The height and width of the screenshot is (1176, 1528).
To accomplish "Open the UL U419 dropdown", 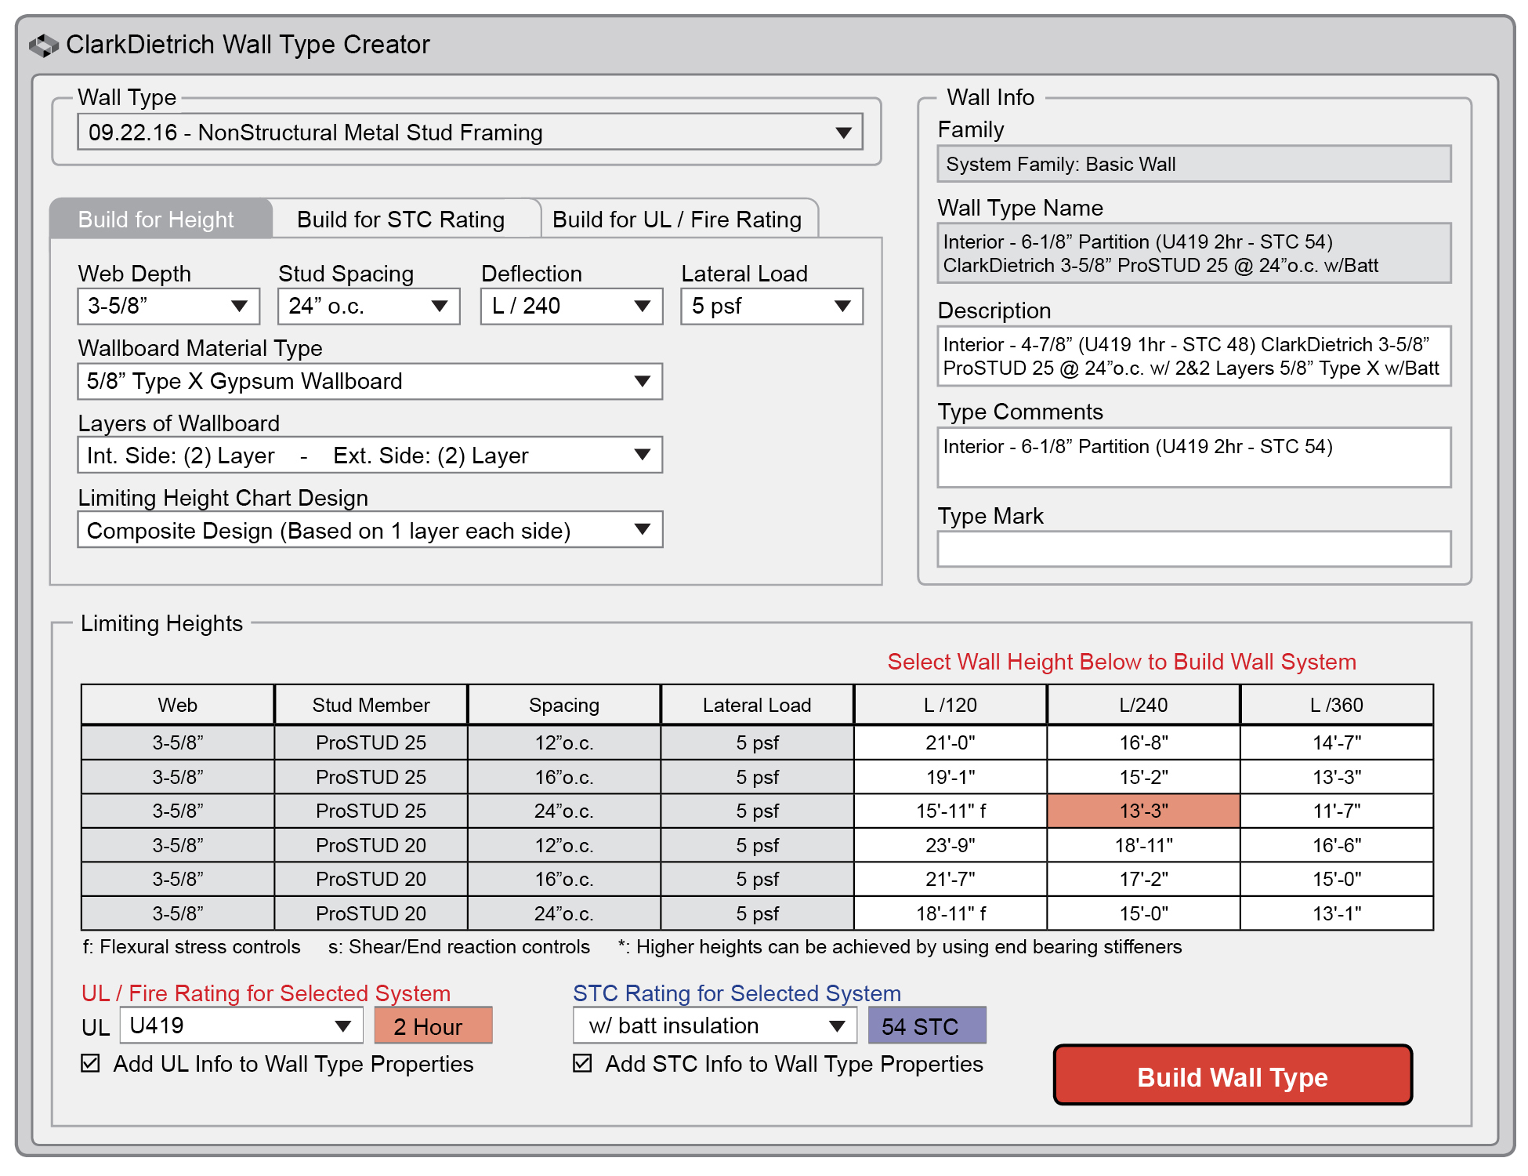I will [x=241, y=1025].
